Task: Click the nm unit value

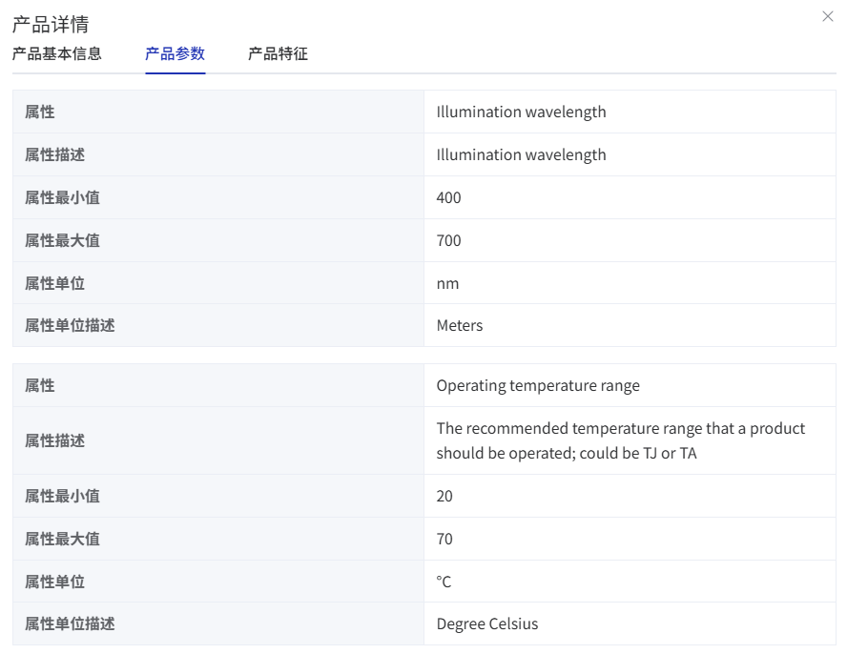Action: click(447, 283)
